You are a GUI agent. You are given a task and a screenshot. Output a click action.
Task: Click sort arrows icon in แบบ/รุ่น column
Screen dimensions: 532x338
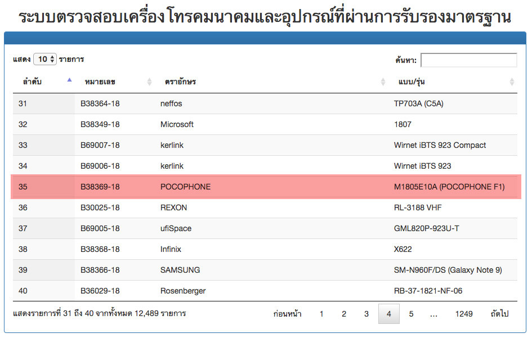click(512, 82)
